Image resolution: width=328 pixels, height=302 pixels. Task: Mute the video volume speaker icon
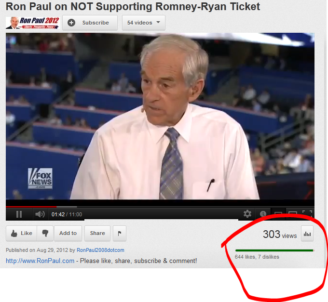40,214
